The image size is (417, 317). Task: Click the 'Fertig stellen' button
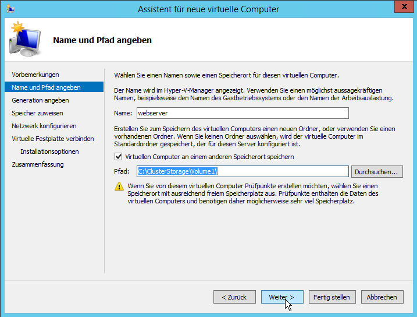tap(332, 297)
